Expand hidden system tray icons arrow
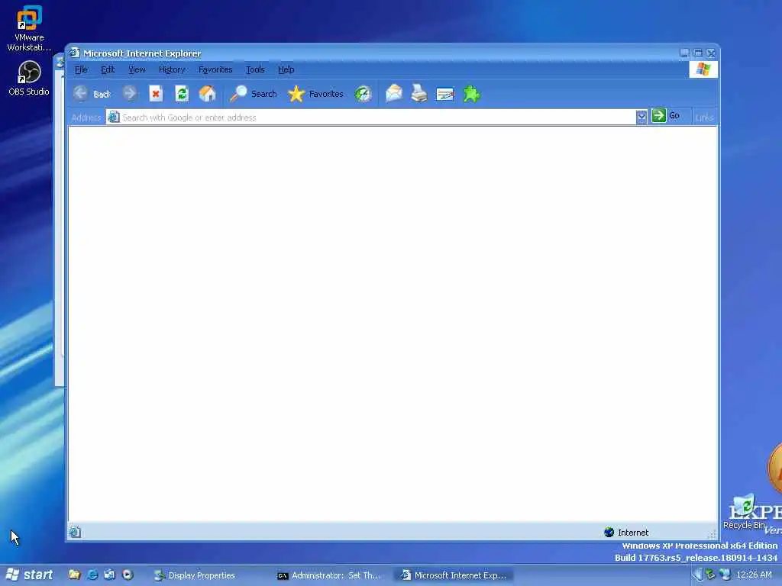The height and width of the screenshot is (586, 782). 697,575
